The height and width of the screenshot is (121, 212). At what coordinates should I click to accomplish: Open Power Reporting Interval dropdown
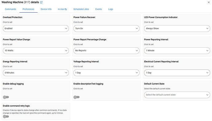(177, 51)
